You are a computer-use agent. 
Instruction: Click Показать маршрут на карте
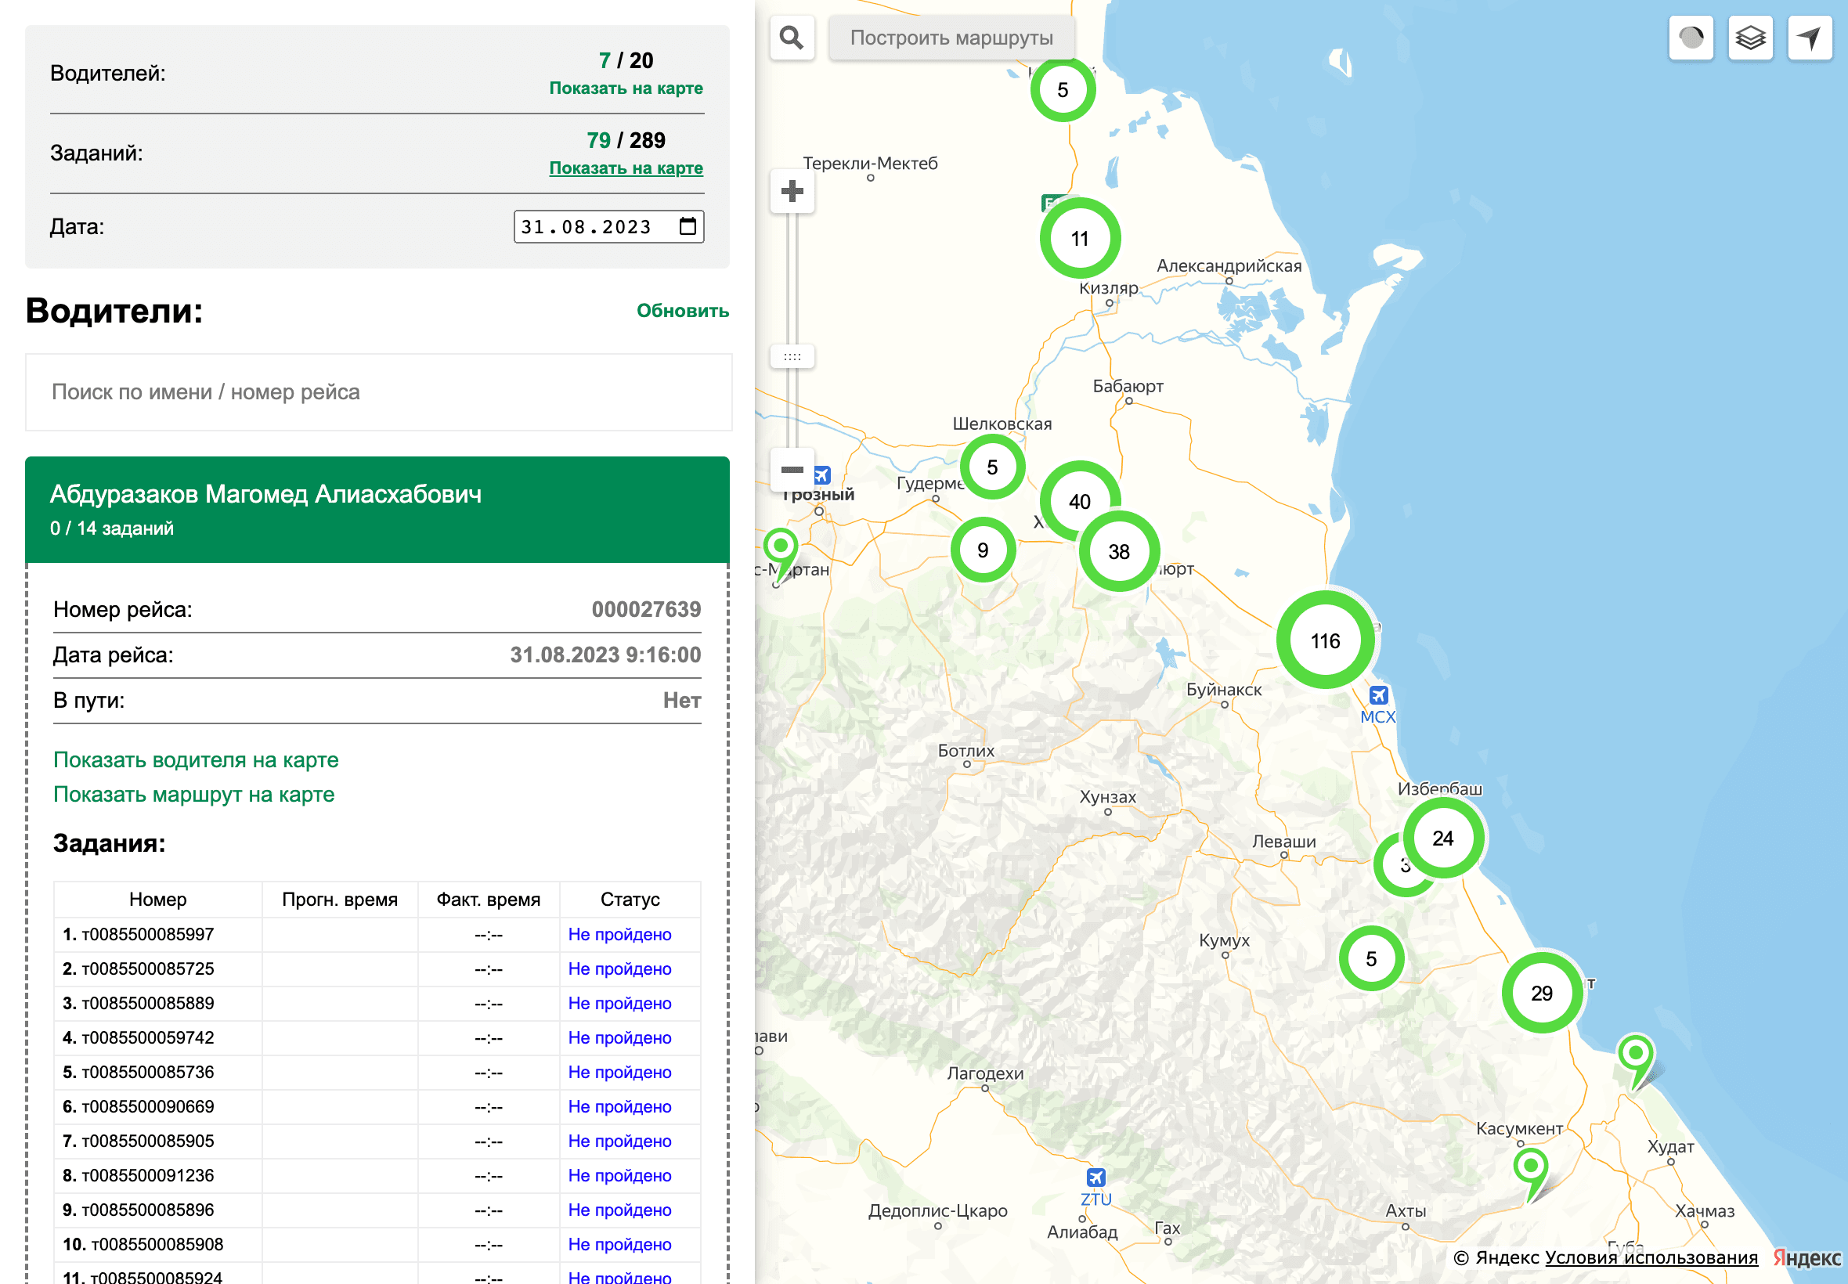pyautogui.click(x=193, y=794)
